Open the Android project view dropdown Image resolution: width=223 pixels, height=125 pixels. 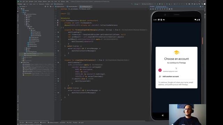tap(23, 7)
